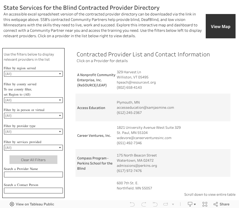Screen dimensions: 239x208
Task: Click the Refresh data icon
Action: pos(166,204)
